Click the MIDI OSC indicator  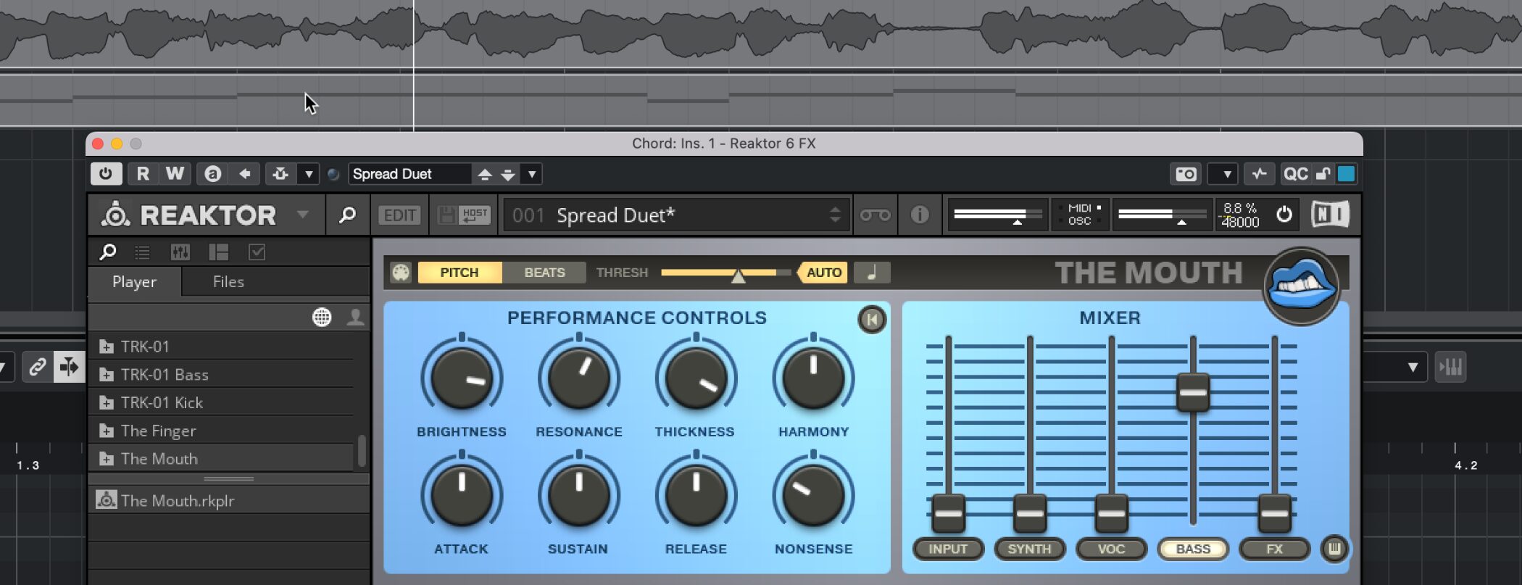coord(1080,215)
